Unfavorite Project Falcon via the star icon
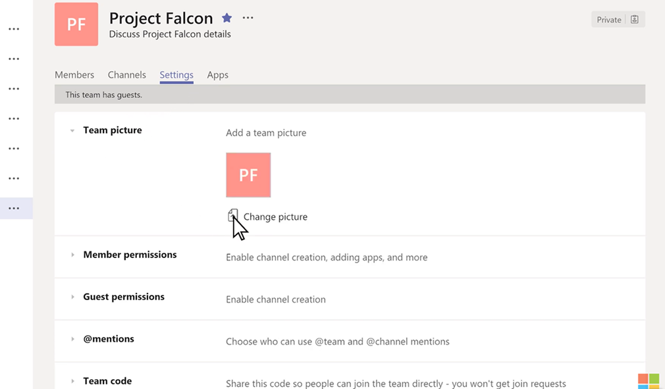This screenshot has width=665, height=389. 226,18
